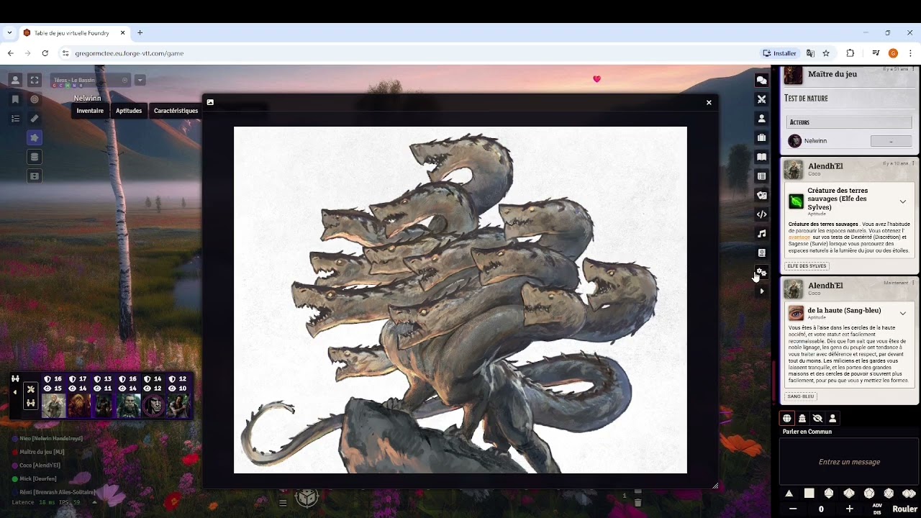921x518 pixels.
Task: Follow the avantage link in chat card
Action: click(799, 237)
